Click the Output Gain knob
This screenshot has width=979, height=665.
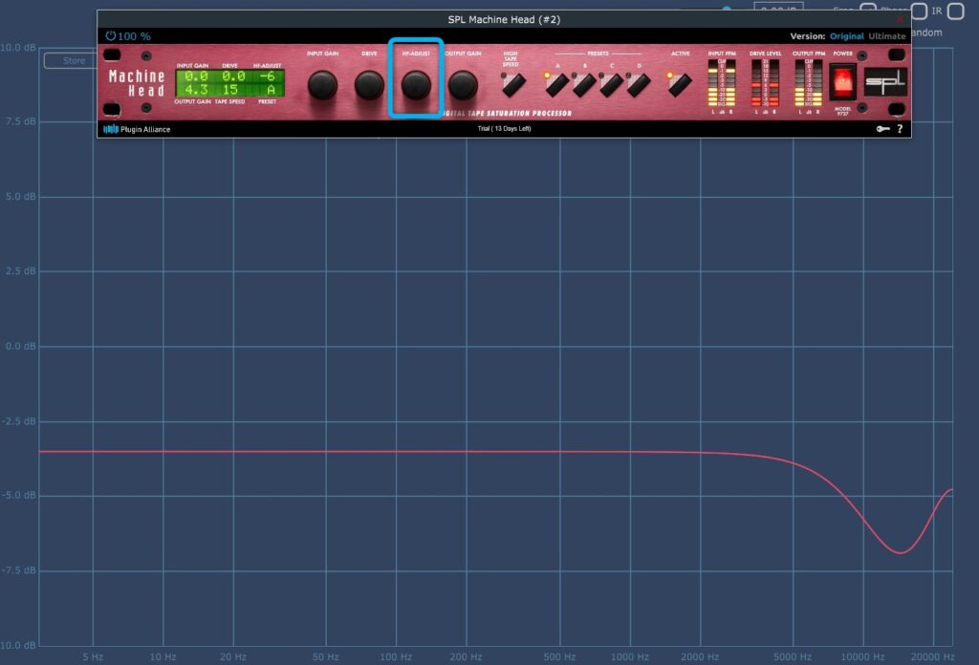click(x=463, y=86)
